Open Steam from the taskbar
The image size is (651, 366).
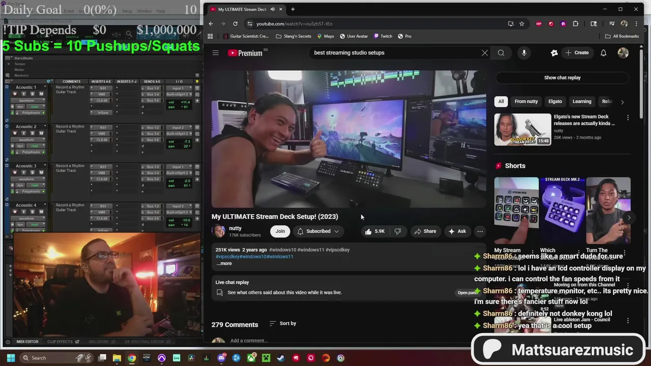point(281,358)
